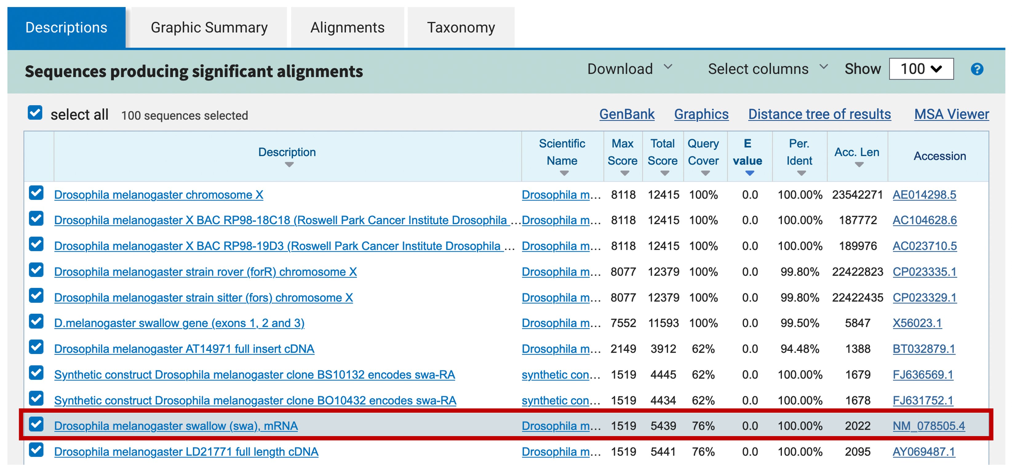Open the Graphics link
This screenshot has height=465, width=1012.
701,114
